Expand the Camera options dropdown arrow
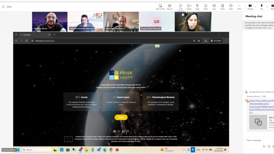 [x=256, y=7]
